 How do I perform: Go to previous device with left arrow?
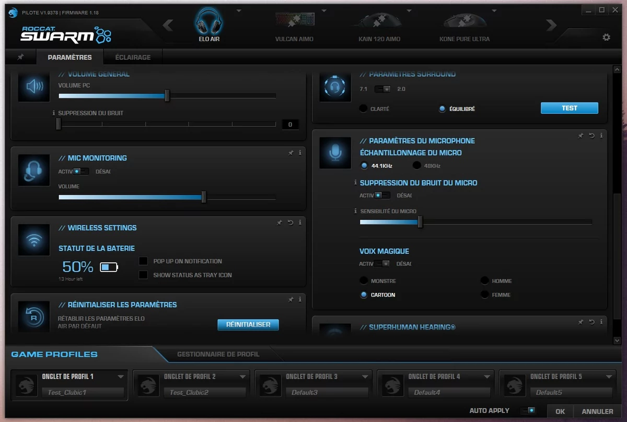click(x=168, y=25)
